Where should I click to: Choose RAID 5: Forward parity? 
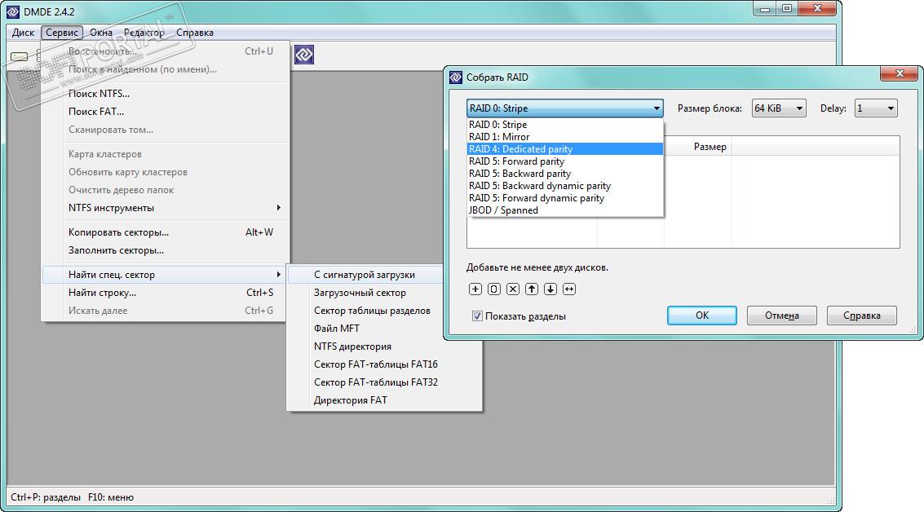pos(564,161)
